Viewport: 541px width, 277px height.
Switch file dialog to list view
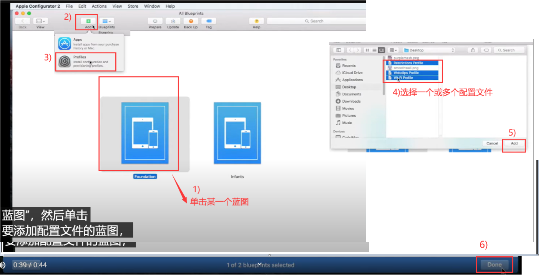374,50
